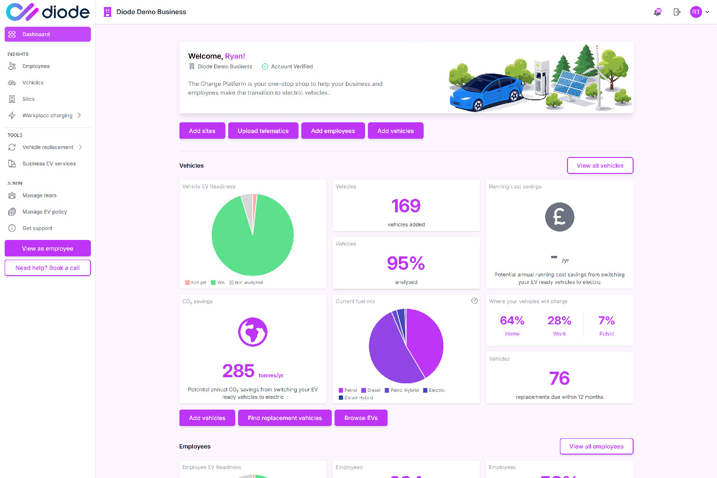This screenshot has width=717, height=478.
Task: Click the Vehicle replacement refresh icon
Action: tap(12, 147)
